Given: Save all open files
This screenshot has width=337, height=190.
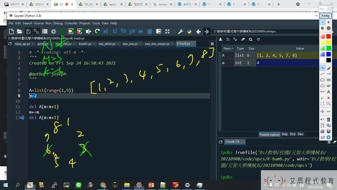Looking at the screenshot, I should pos(36,32).
